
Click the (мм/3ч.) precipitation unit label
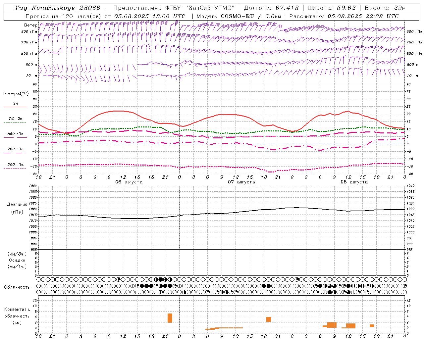click(x=17, y=254)
